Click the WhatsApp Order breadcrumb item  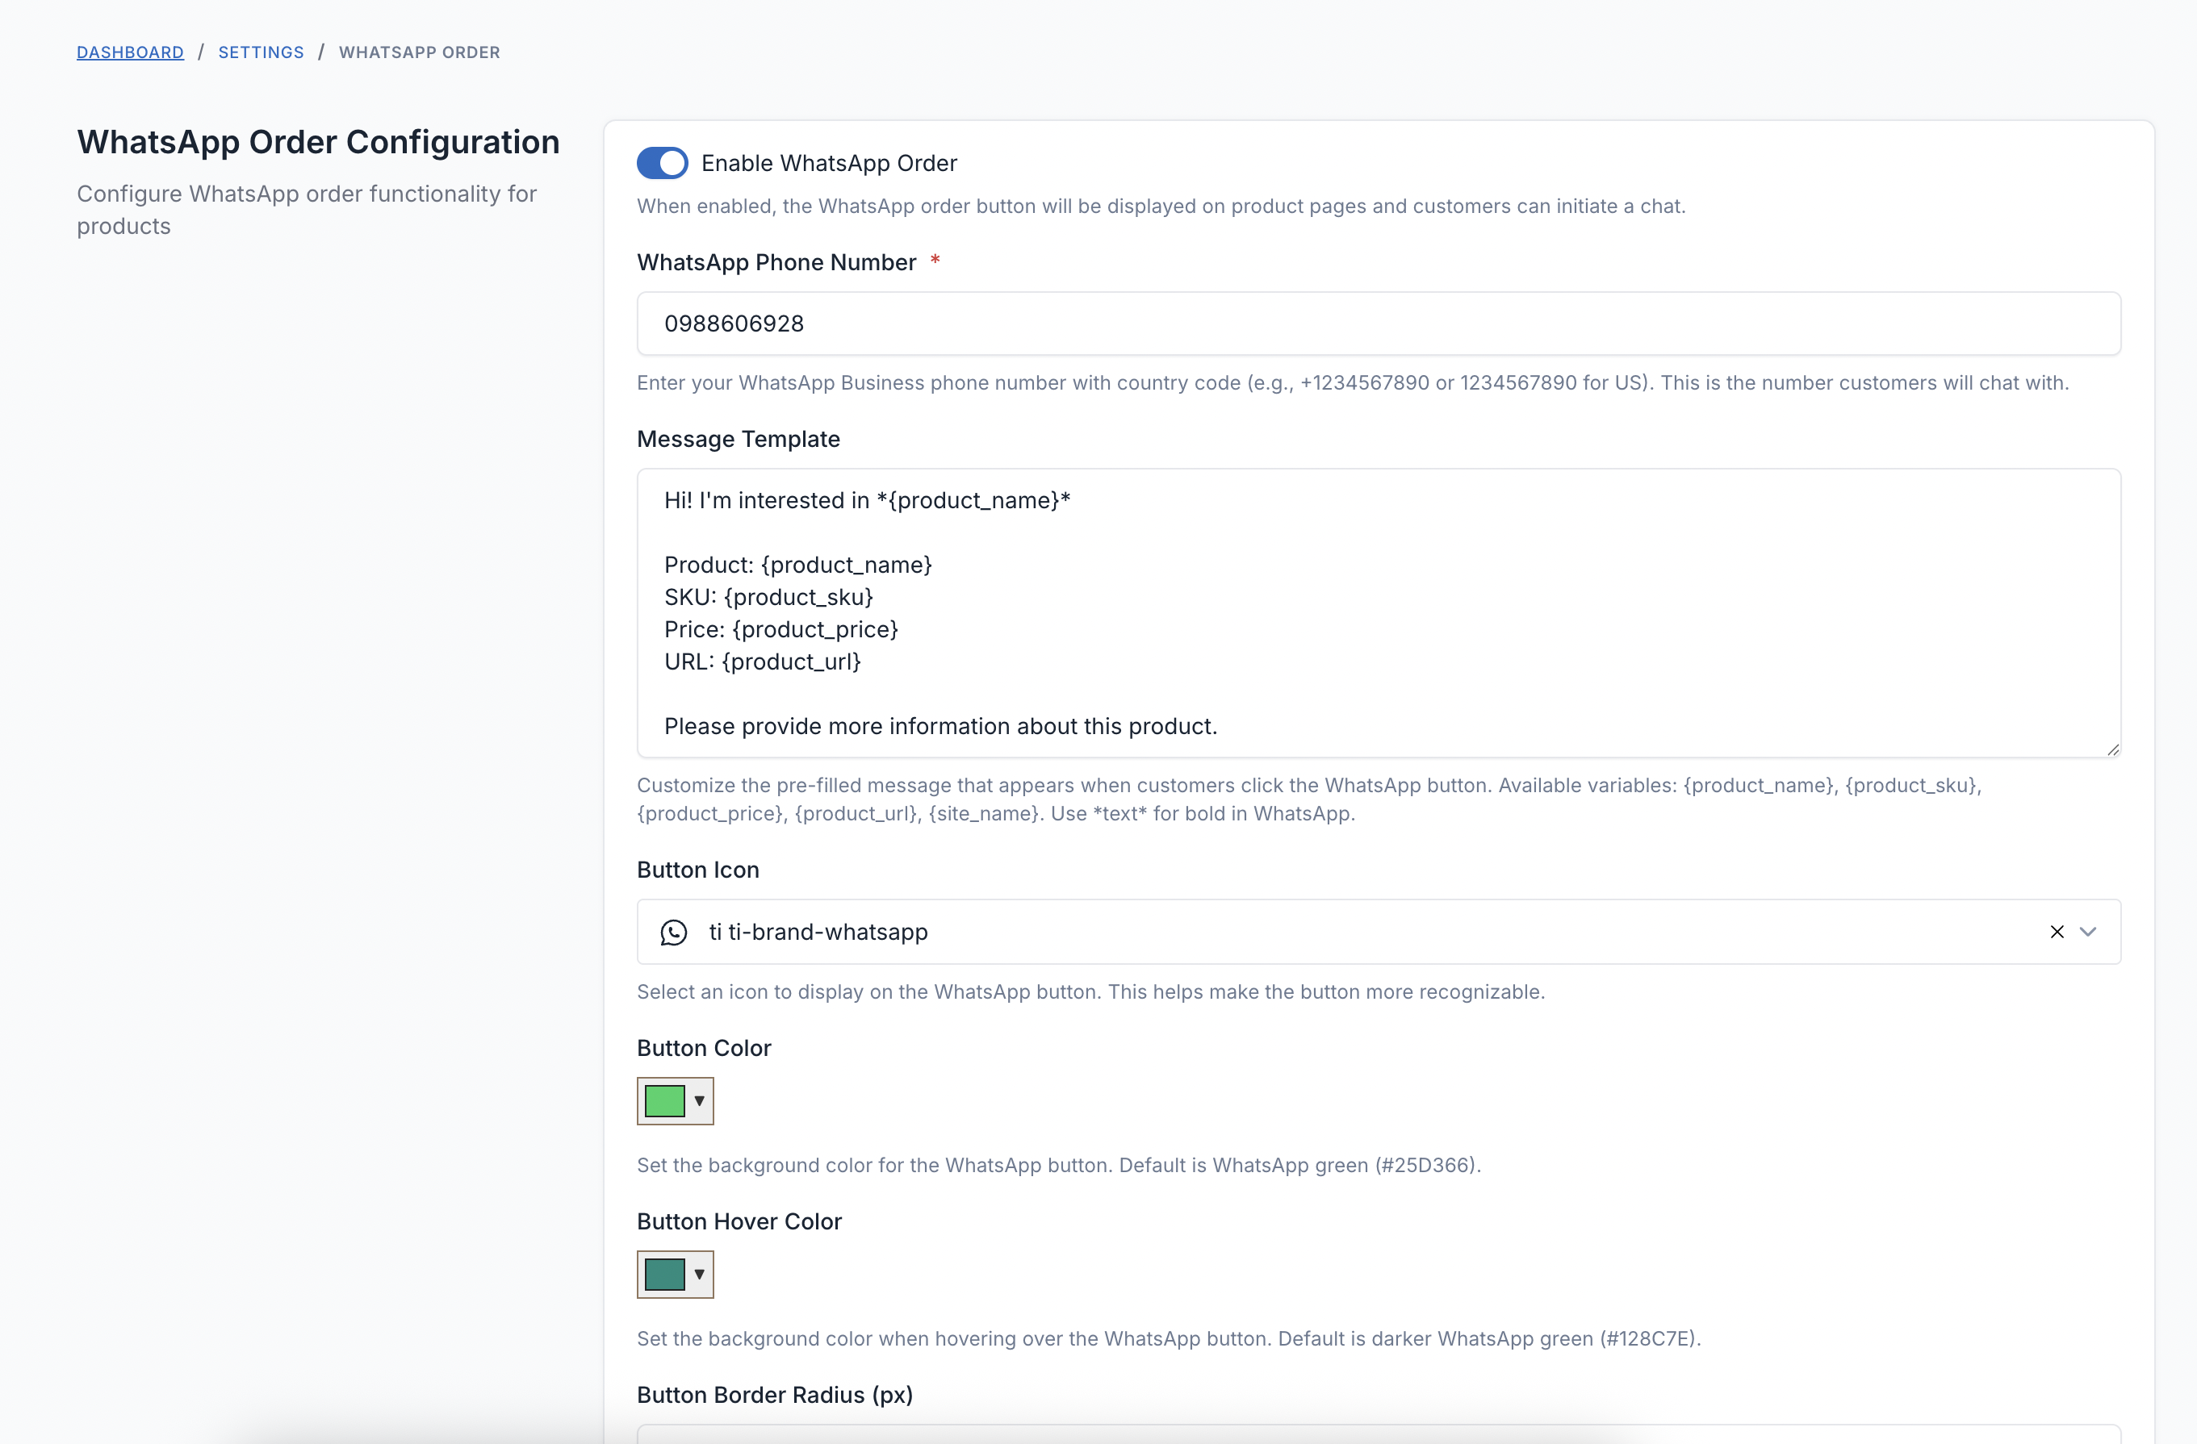(419, 52)
